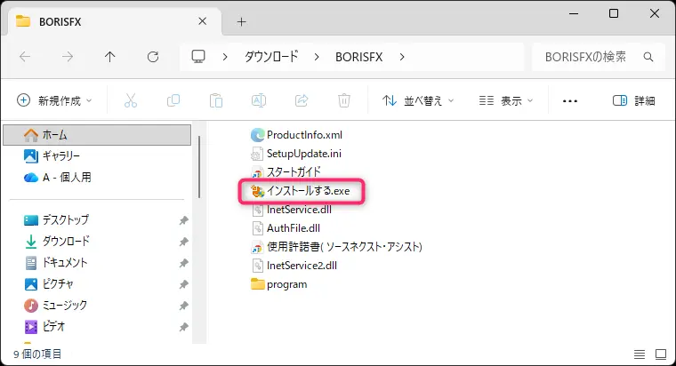
Task: Expand chevron after ダウンロード breadcrumb
Action: pos(317,57)
